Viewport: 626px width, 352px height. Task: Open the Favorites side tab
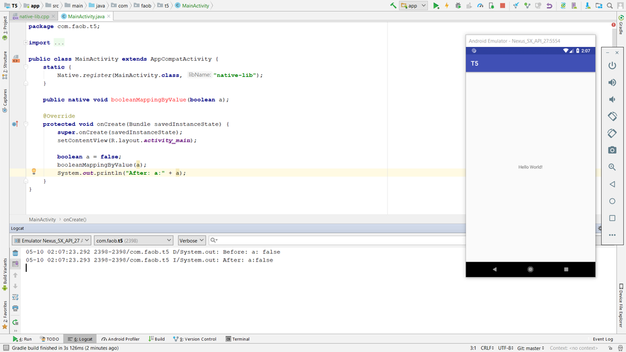click(x=5, y=315)
